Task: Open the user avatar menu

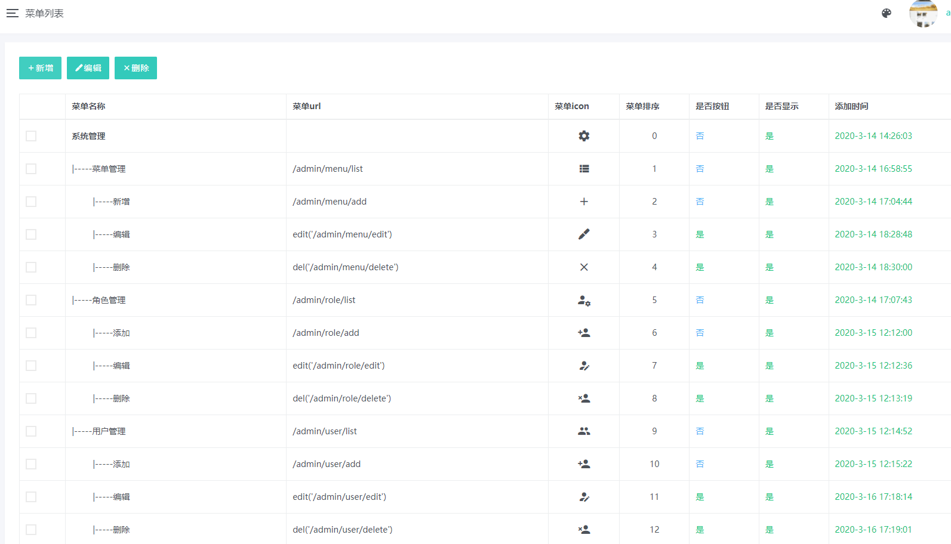Action: (x=923, y=13)
